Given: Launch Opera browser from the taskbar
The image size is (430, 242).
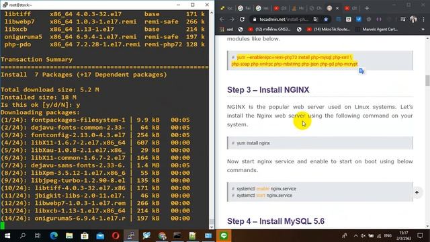Looking at the screenshot, I should [x=116, y=236].
